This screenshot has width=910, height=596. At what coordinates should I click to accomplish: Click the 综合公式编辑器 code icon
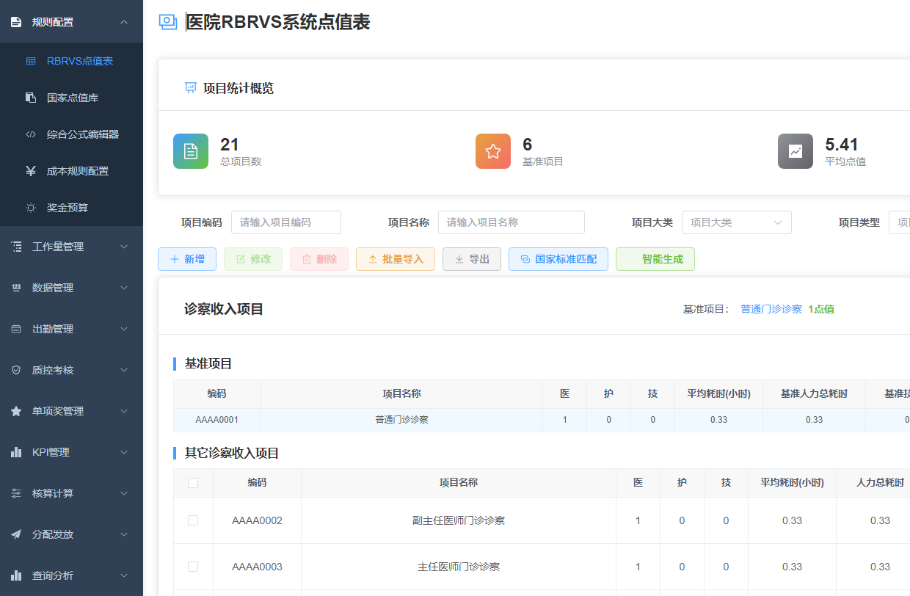[x=31, y=134]
